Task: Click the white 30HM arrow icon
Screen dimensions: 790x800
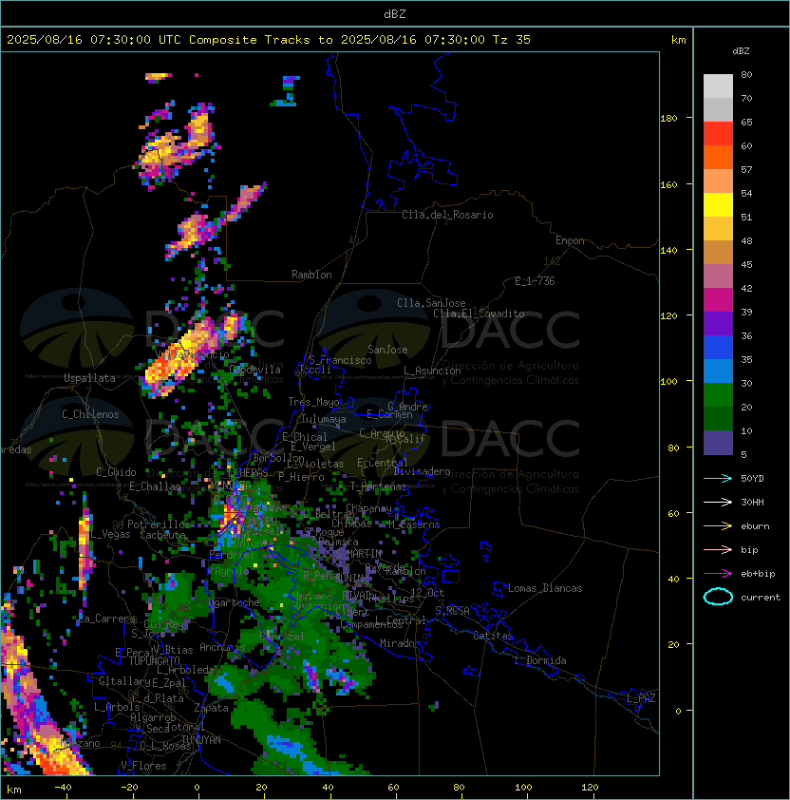Action: click(718, 502)
